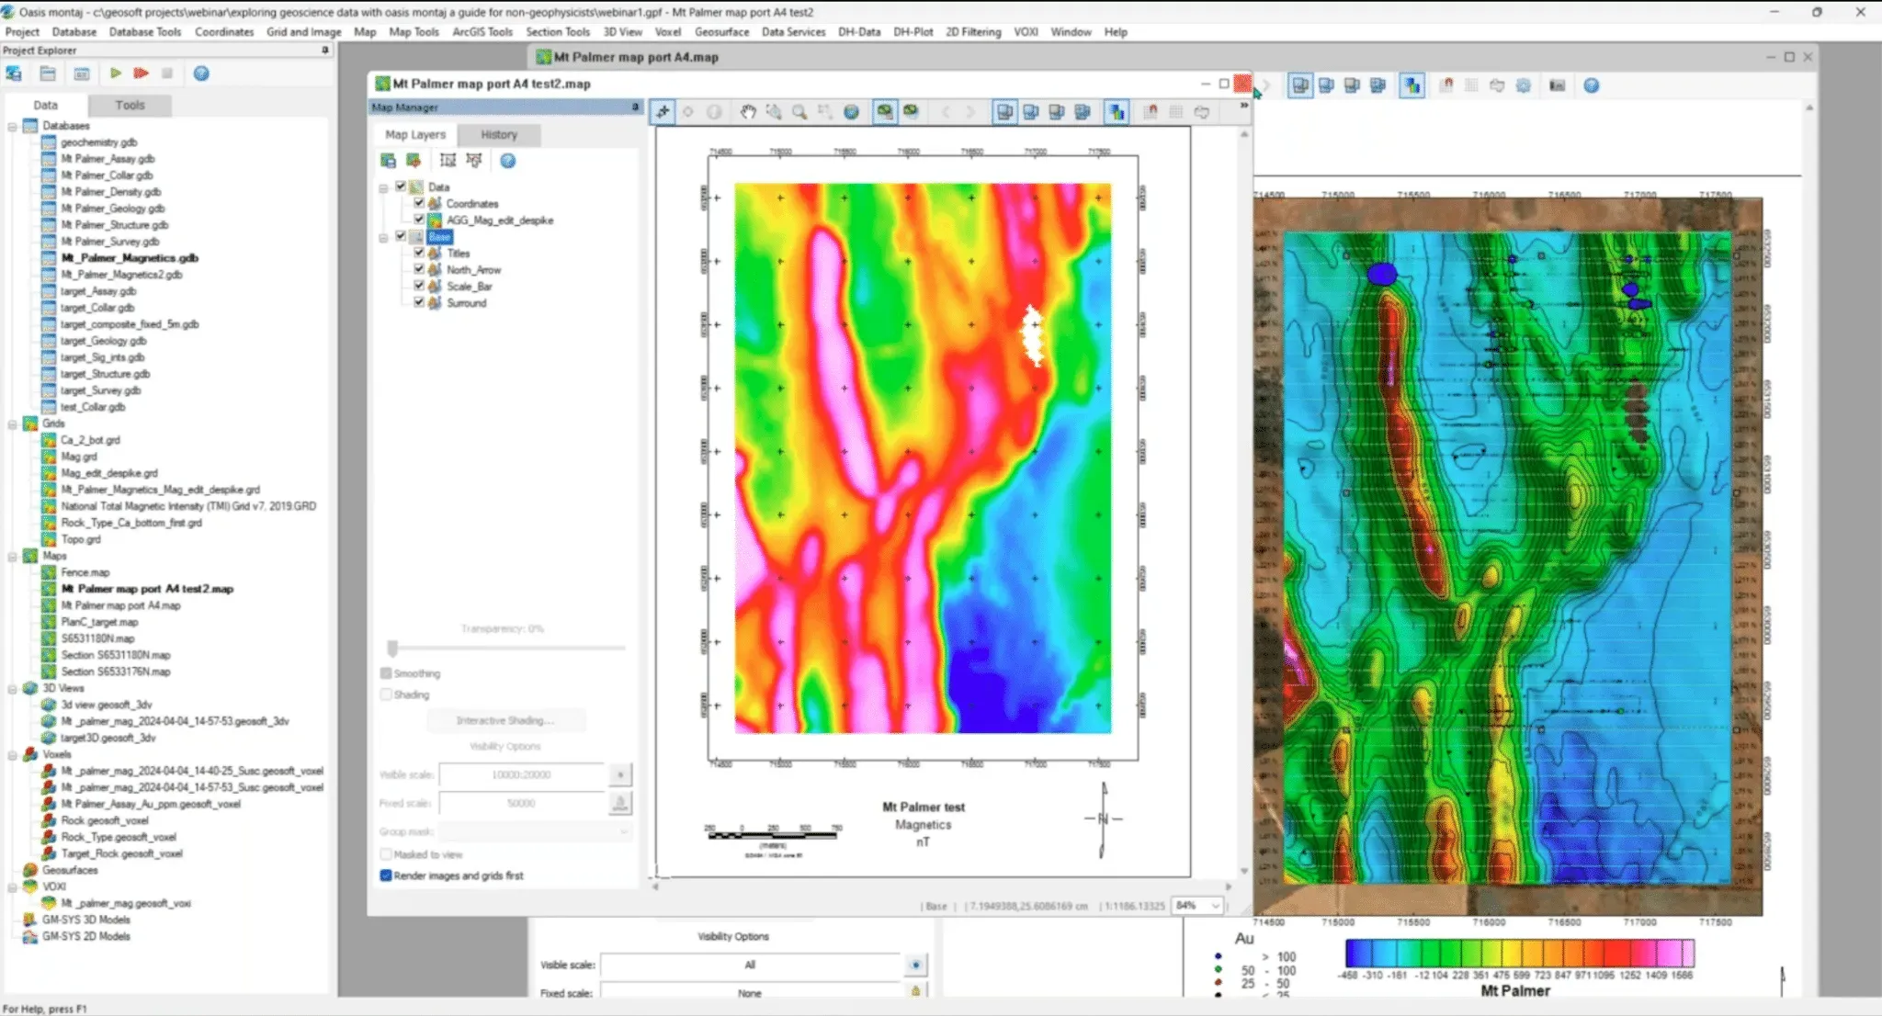The image size is (1882, 1016).
Task: Switch to the History tab
Action: point(498,134)
